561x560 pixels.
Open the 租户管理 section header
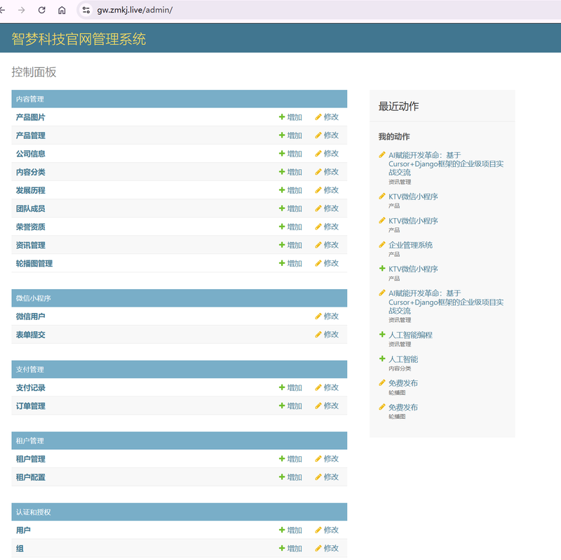[x=30, y=441]
